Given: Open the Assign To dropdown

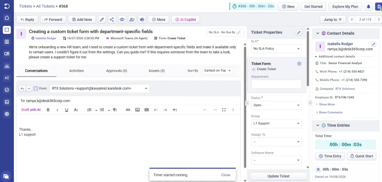Looking at the screenshot, I should pyautogui.click(x=277, y=142).
